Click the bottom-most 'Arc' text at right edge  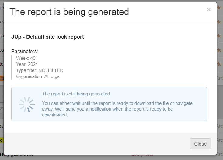219,154
